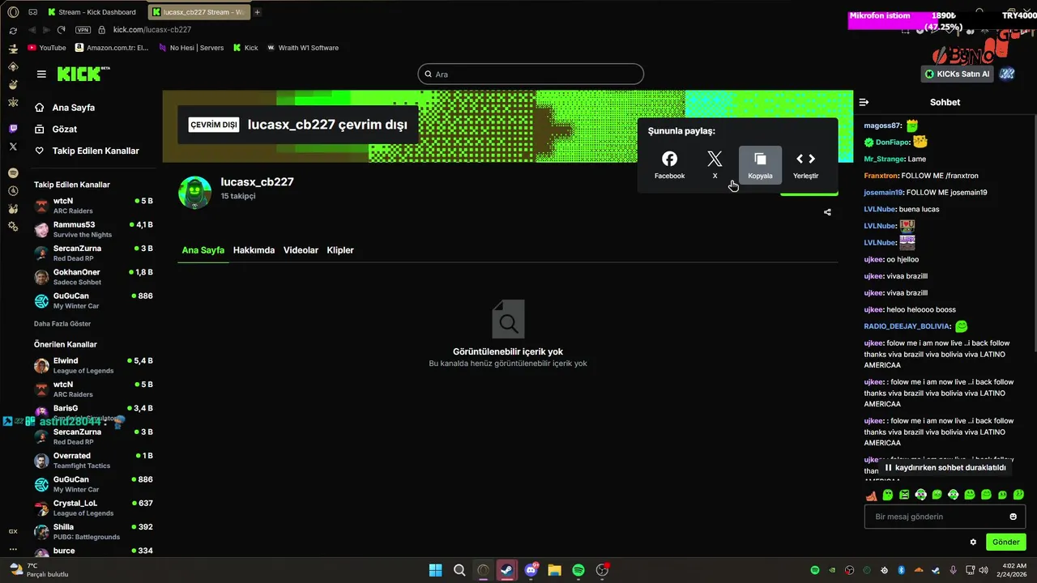Open Spotify in the Opera sidebar
Viewport: 1037px width, 583px height.
pyautogui.click(x=13, y=173)
